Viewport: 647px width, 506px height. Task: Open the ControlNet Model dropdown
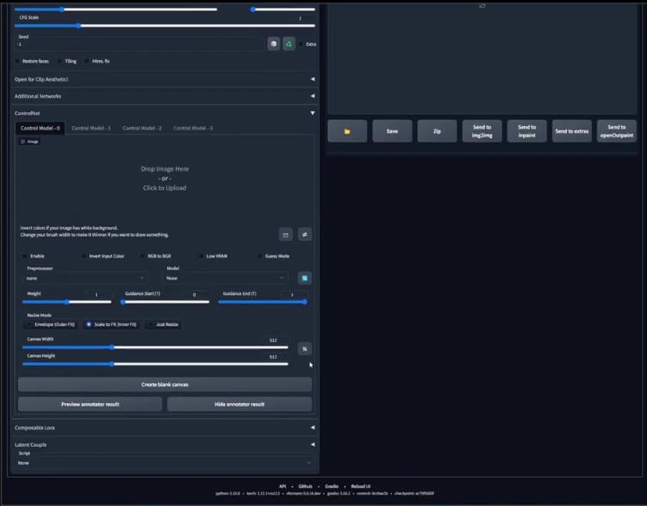(x=226, y=278)
